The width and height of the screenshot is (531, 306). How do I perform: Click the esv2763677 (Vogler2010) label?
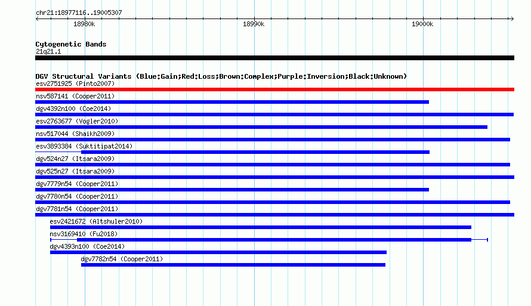click(x=77, y=121)
